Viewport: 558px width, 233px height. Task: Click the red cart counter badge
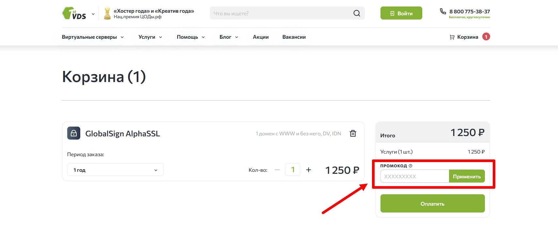pos(486,37)
